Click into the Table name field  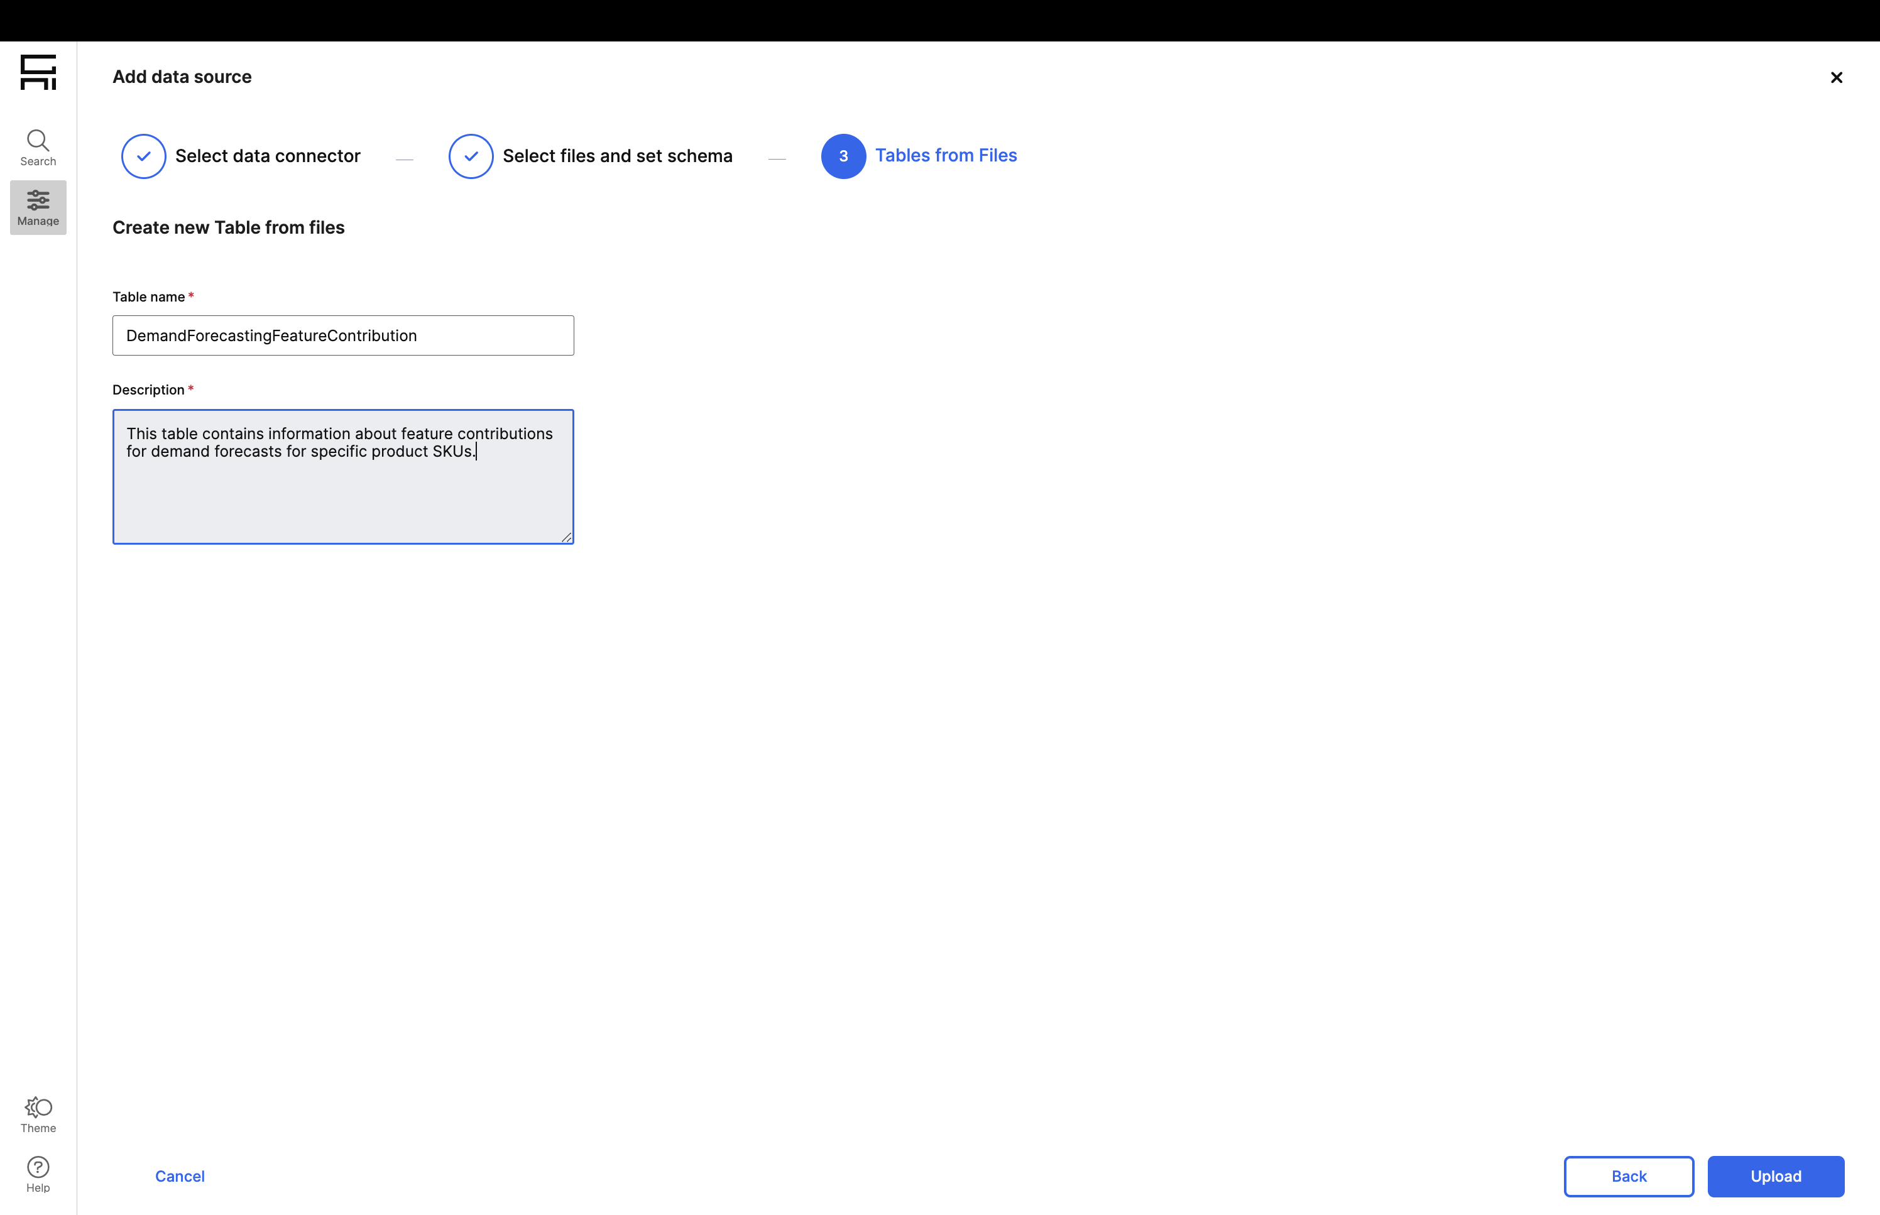coord(342,336)
